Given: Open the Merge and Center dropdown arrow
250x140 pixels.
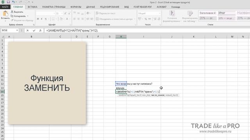Looking at the screenshot, I should (135, 19).
